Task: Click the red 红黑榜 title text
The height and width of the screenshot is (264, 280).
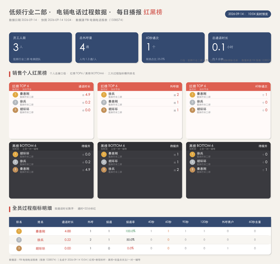Action: click(153, 12)
